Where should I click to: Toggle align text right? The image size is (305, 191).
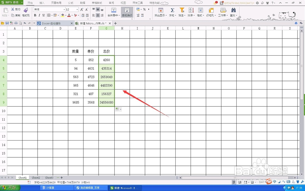coord(102,15)
